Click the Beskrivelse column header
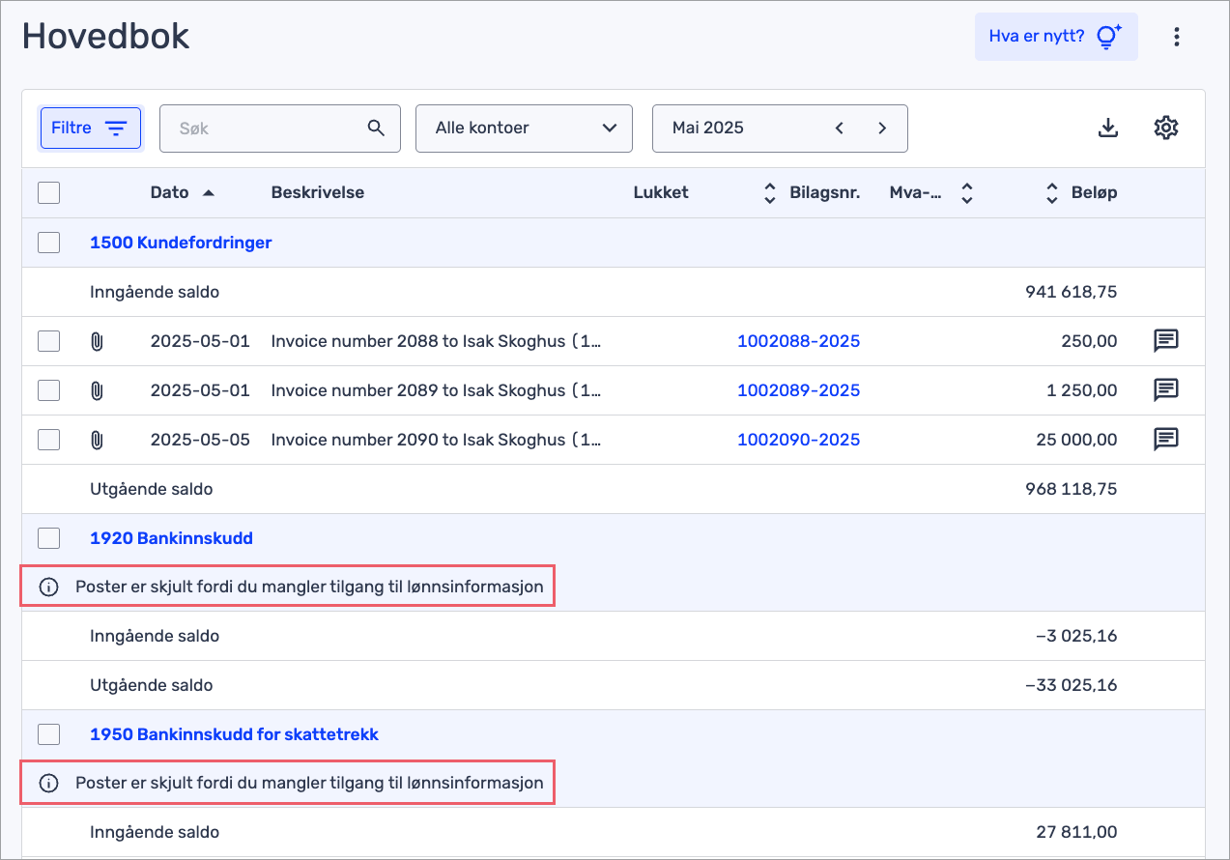Screen dimensions: 1230x860 [x=318, y=192]
